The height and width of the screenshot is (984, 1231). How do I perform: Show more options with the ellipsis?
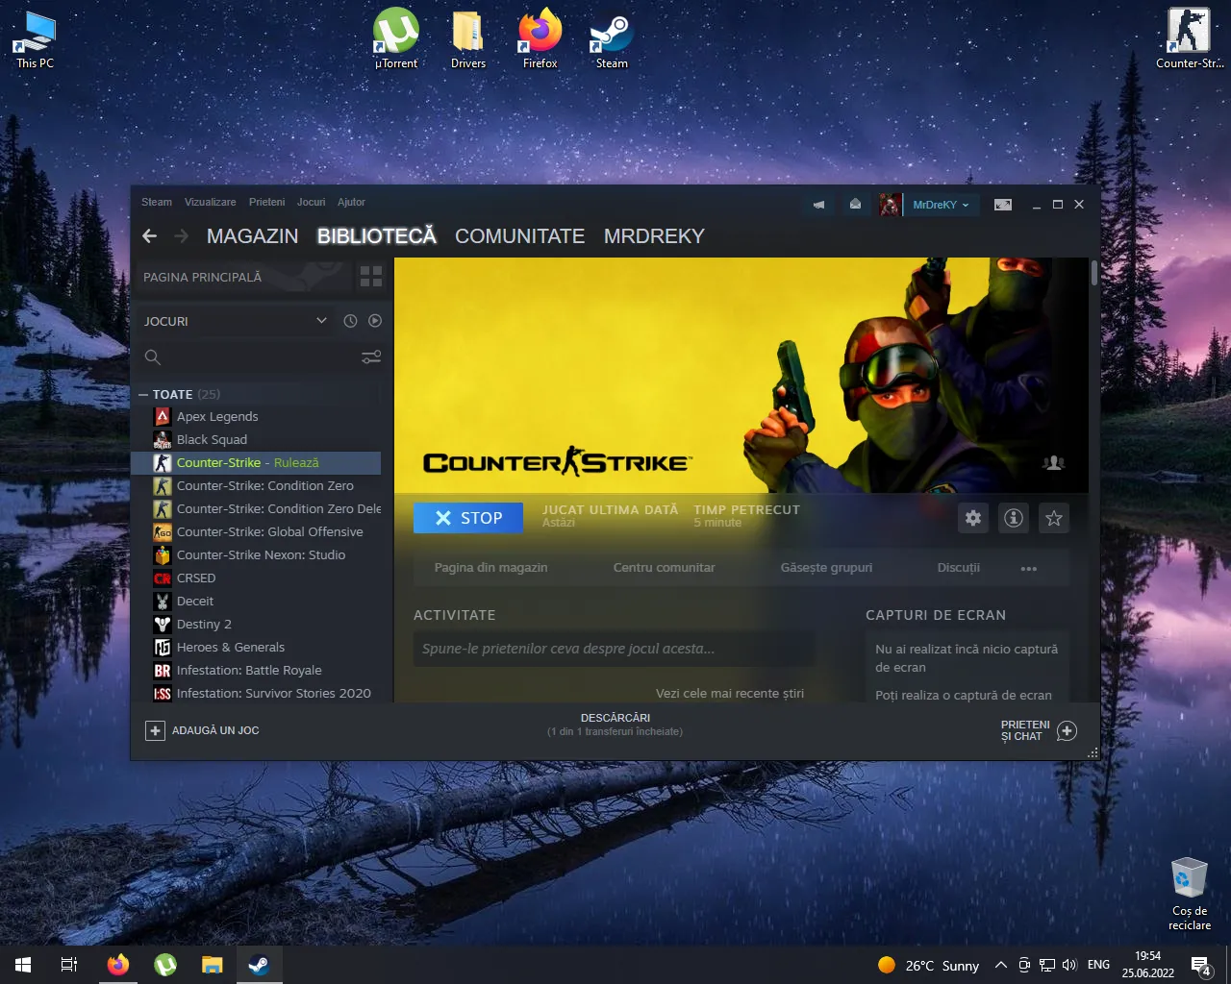coord(1028,568)
